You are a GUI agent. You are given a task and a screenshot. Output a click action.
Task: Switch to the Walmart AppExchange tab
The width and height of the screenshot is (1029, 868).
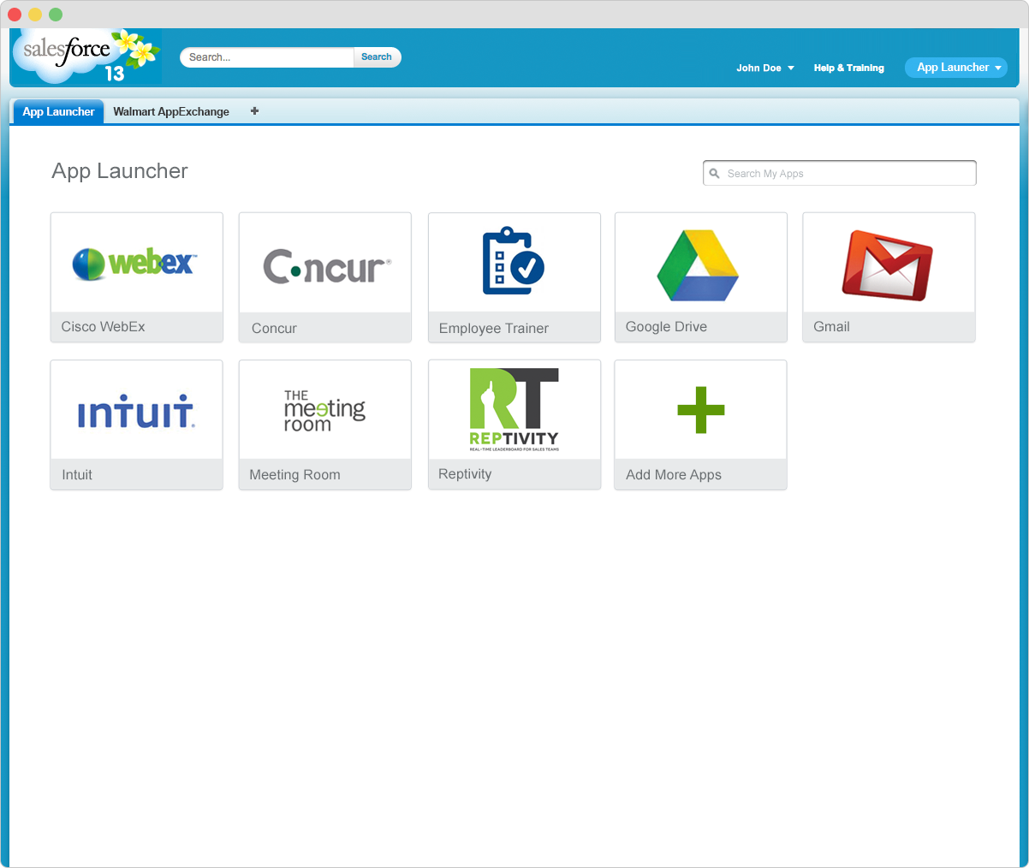[x=171, y=112]
